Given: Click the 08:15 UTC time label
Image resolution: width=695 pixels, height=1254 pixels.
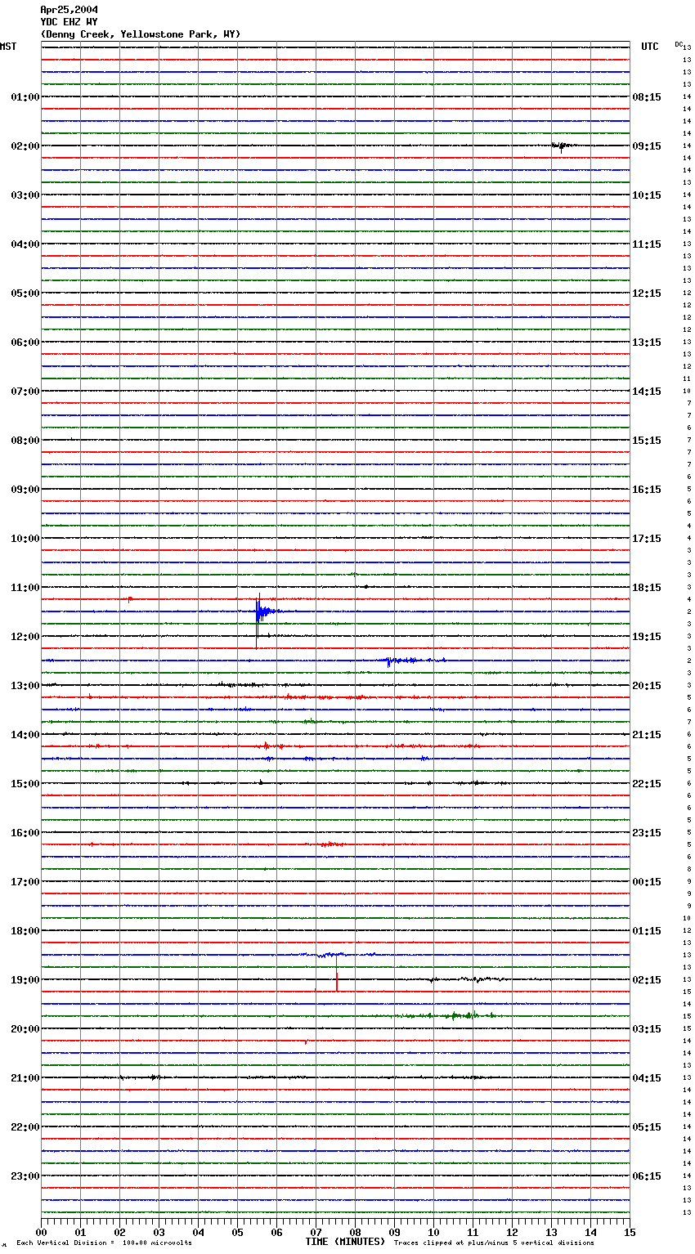Looking at the screenshot, I should [x=647, y=97].
